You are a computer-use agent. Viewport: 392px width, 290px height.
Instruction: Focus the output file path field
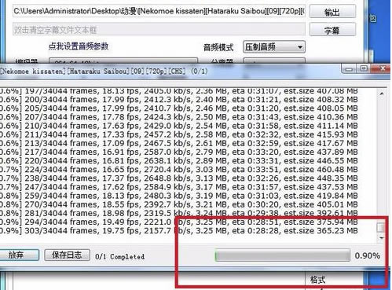point(159,11)
